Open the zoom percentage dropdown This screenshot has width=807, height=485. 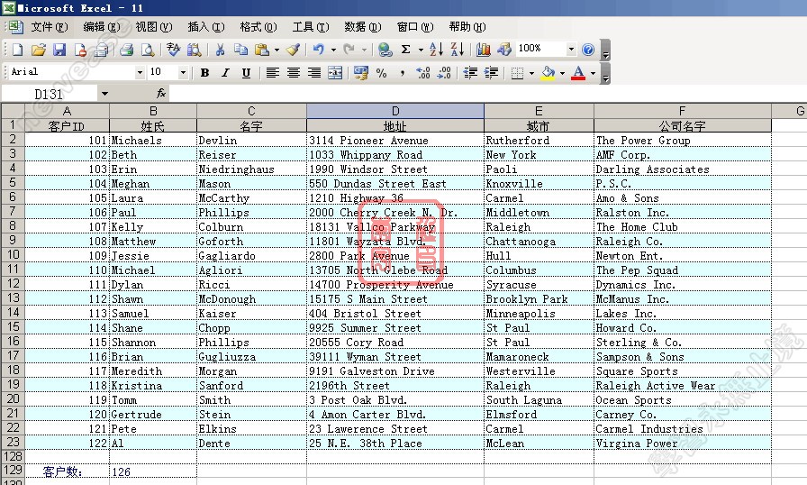[x=571, y=50]
